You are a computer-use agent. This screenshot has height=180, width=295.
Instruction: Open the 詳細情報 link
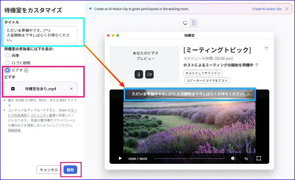point(14,130)
